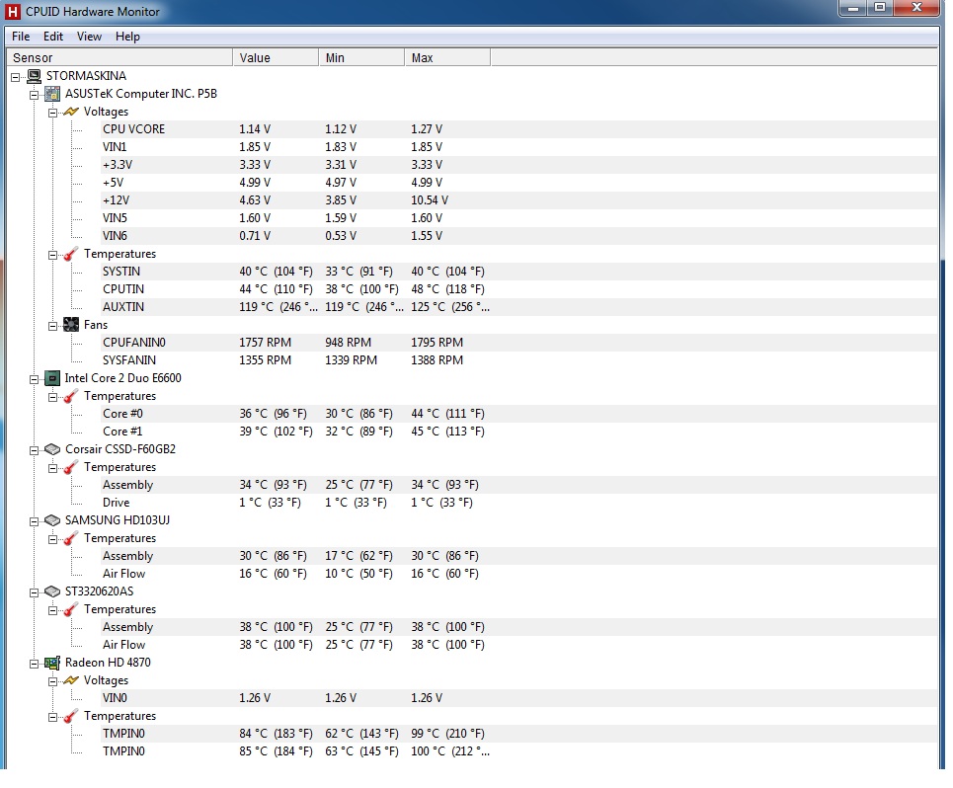Viewport: 953px width, 788px height.
Task: Open the Edit menu
Action: coord(53,37)
